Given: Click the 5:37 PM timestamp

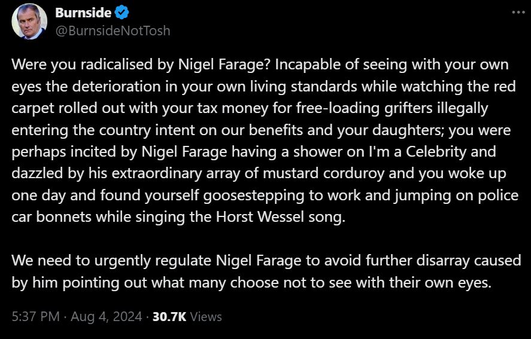Looking at the screenshot, I should [35, 317].
